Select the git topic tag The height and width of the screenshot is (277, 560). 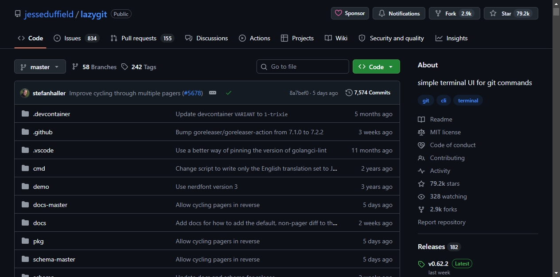[x=426, y=101]
